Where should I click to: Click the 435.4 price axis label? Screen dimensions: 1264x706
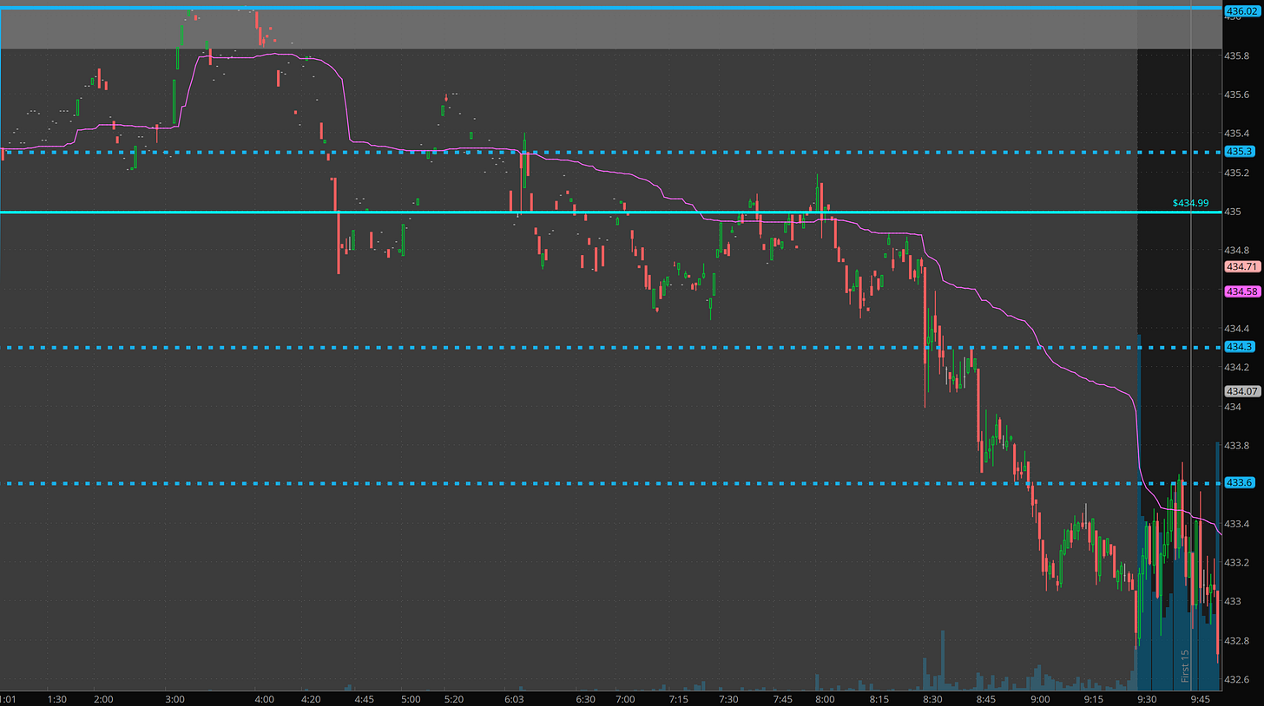pos(1236,134)
